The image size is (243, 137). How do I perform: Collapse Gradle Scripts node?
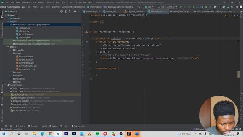[5, 85]
